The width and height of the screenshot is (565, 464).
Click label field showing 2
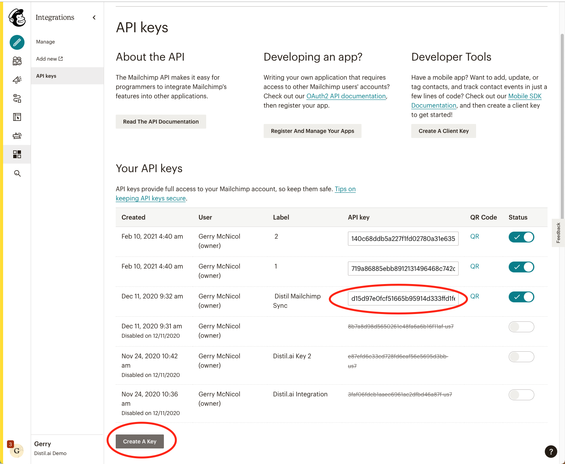(x=276, y=236)
